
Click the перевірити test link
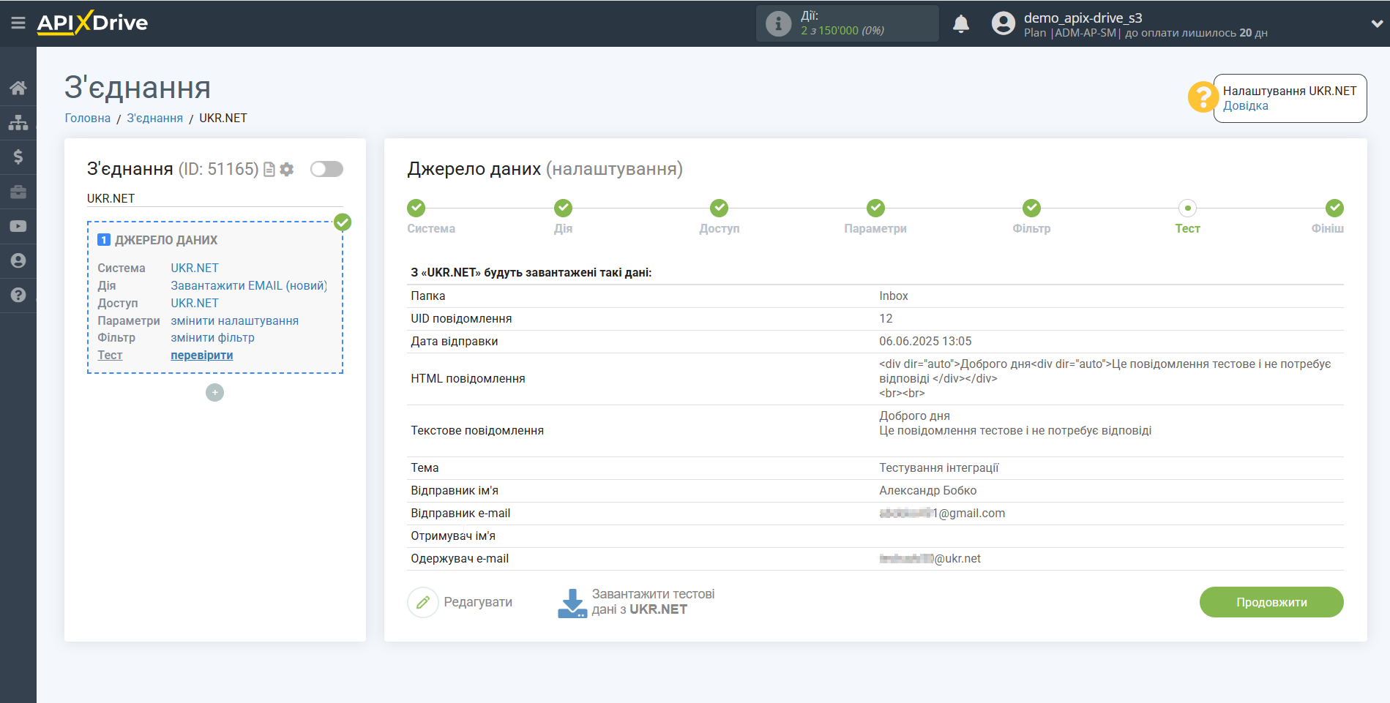click(x=202, y=355)
